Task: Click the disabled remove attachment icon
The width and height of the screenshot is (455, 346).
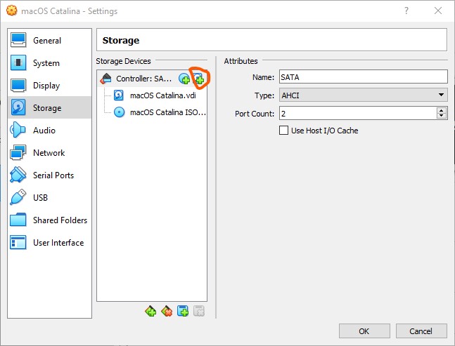Action: click(199, 311)
